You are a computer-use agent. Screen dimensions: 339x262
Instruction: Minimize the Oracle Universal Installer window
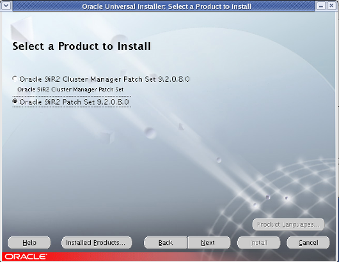(321, 6)
